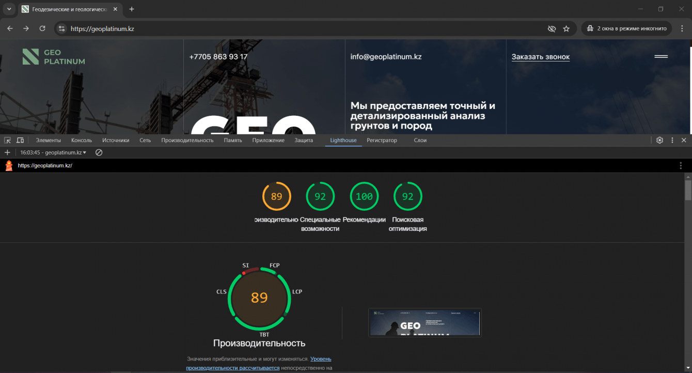Switch to the Производительность DevTools tab
Image resolution: width=692 pixels, height=373 pixels.
[x=187, y=140]
